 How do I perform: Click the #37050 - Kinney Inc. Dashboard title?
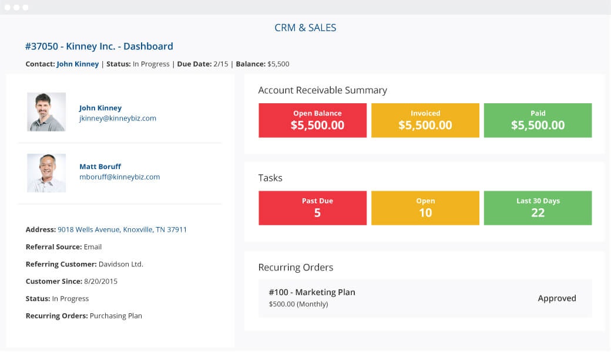pos(99,46)
